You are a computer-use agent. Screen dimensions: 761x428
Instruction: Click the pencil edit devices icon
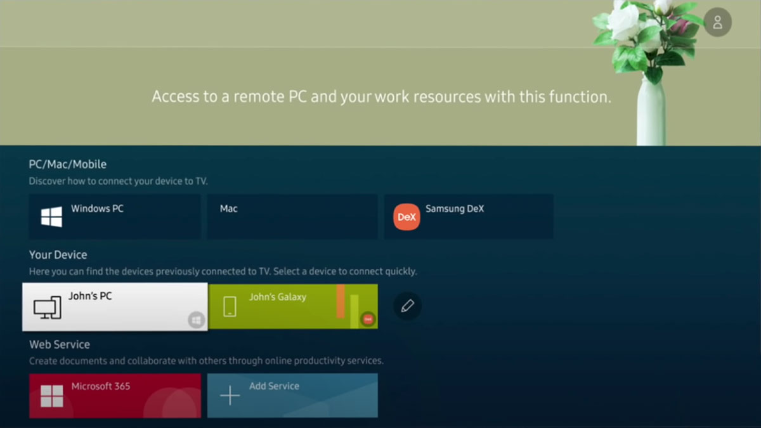pyautogui.click(x=407, y=306)
